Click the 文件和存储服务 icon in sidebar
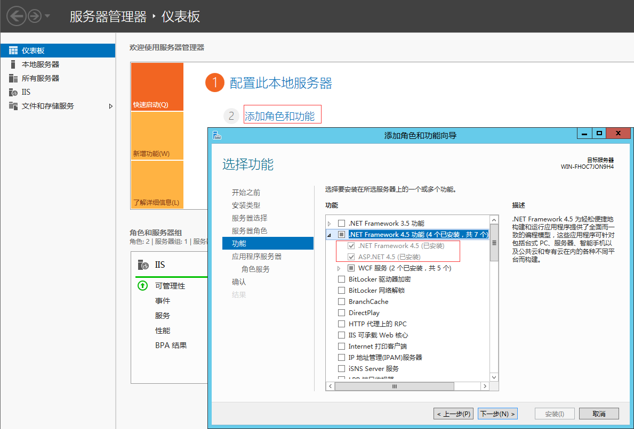 pos(13,106)
